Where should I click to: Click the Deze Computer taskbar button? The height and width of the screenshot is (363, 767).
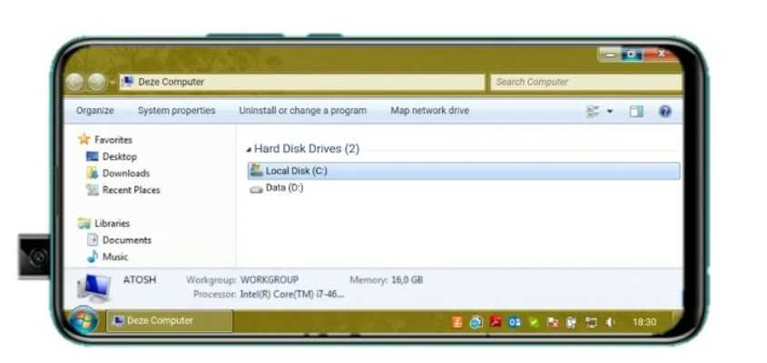(169, 321)
